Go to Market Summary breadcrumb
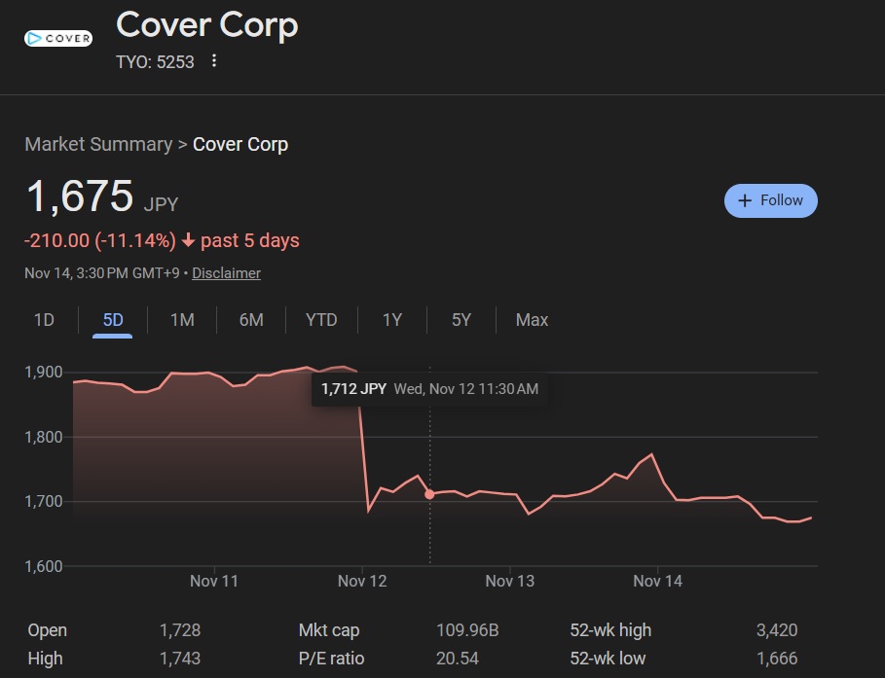 coord(98,144)
